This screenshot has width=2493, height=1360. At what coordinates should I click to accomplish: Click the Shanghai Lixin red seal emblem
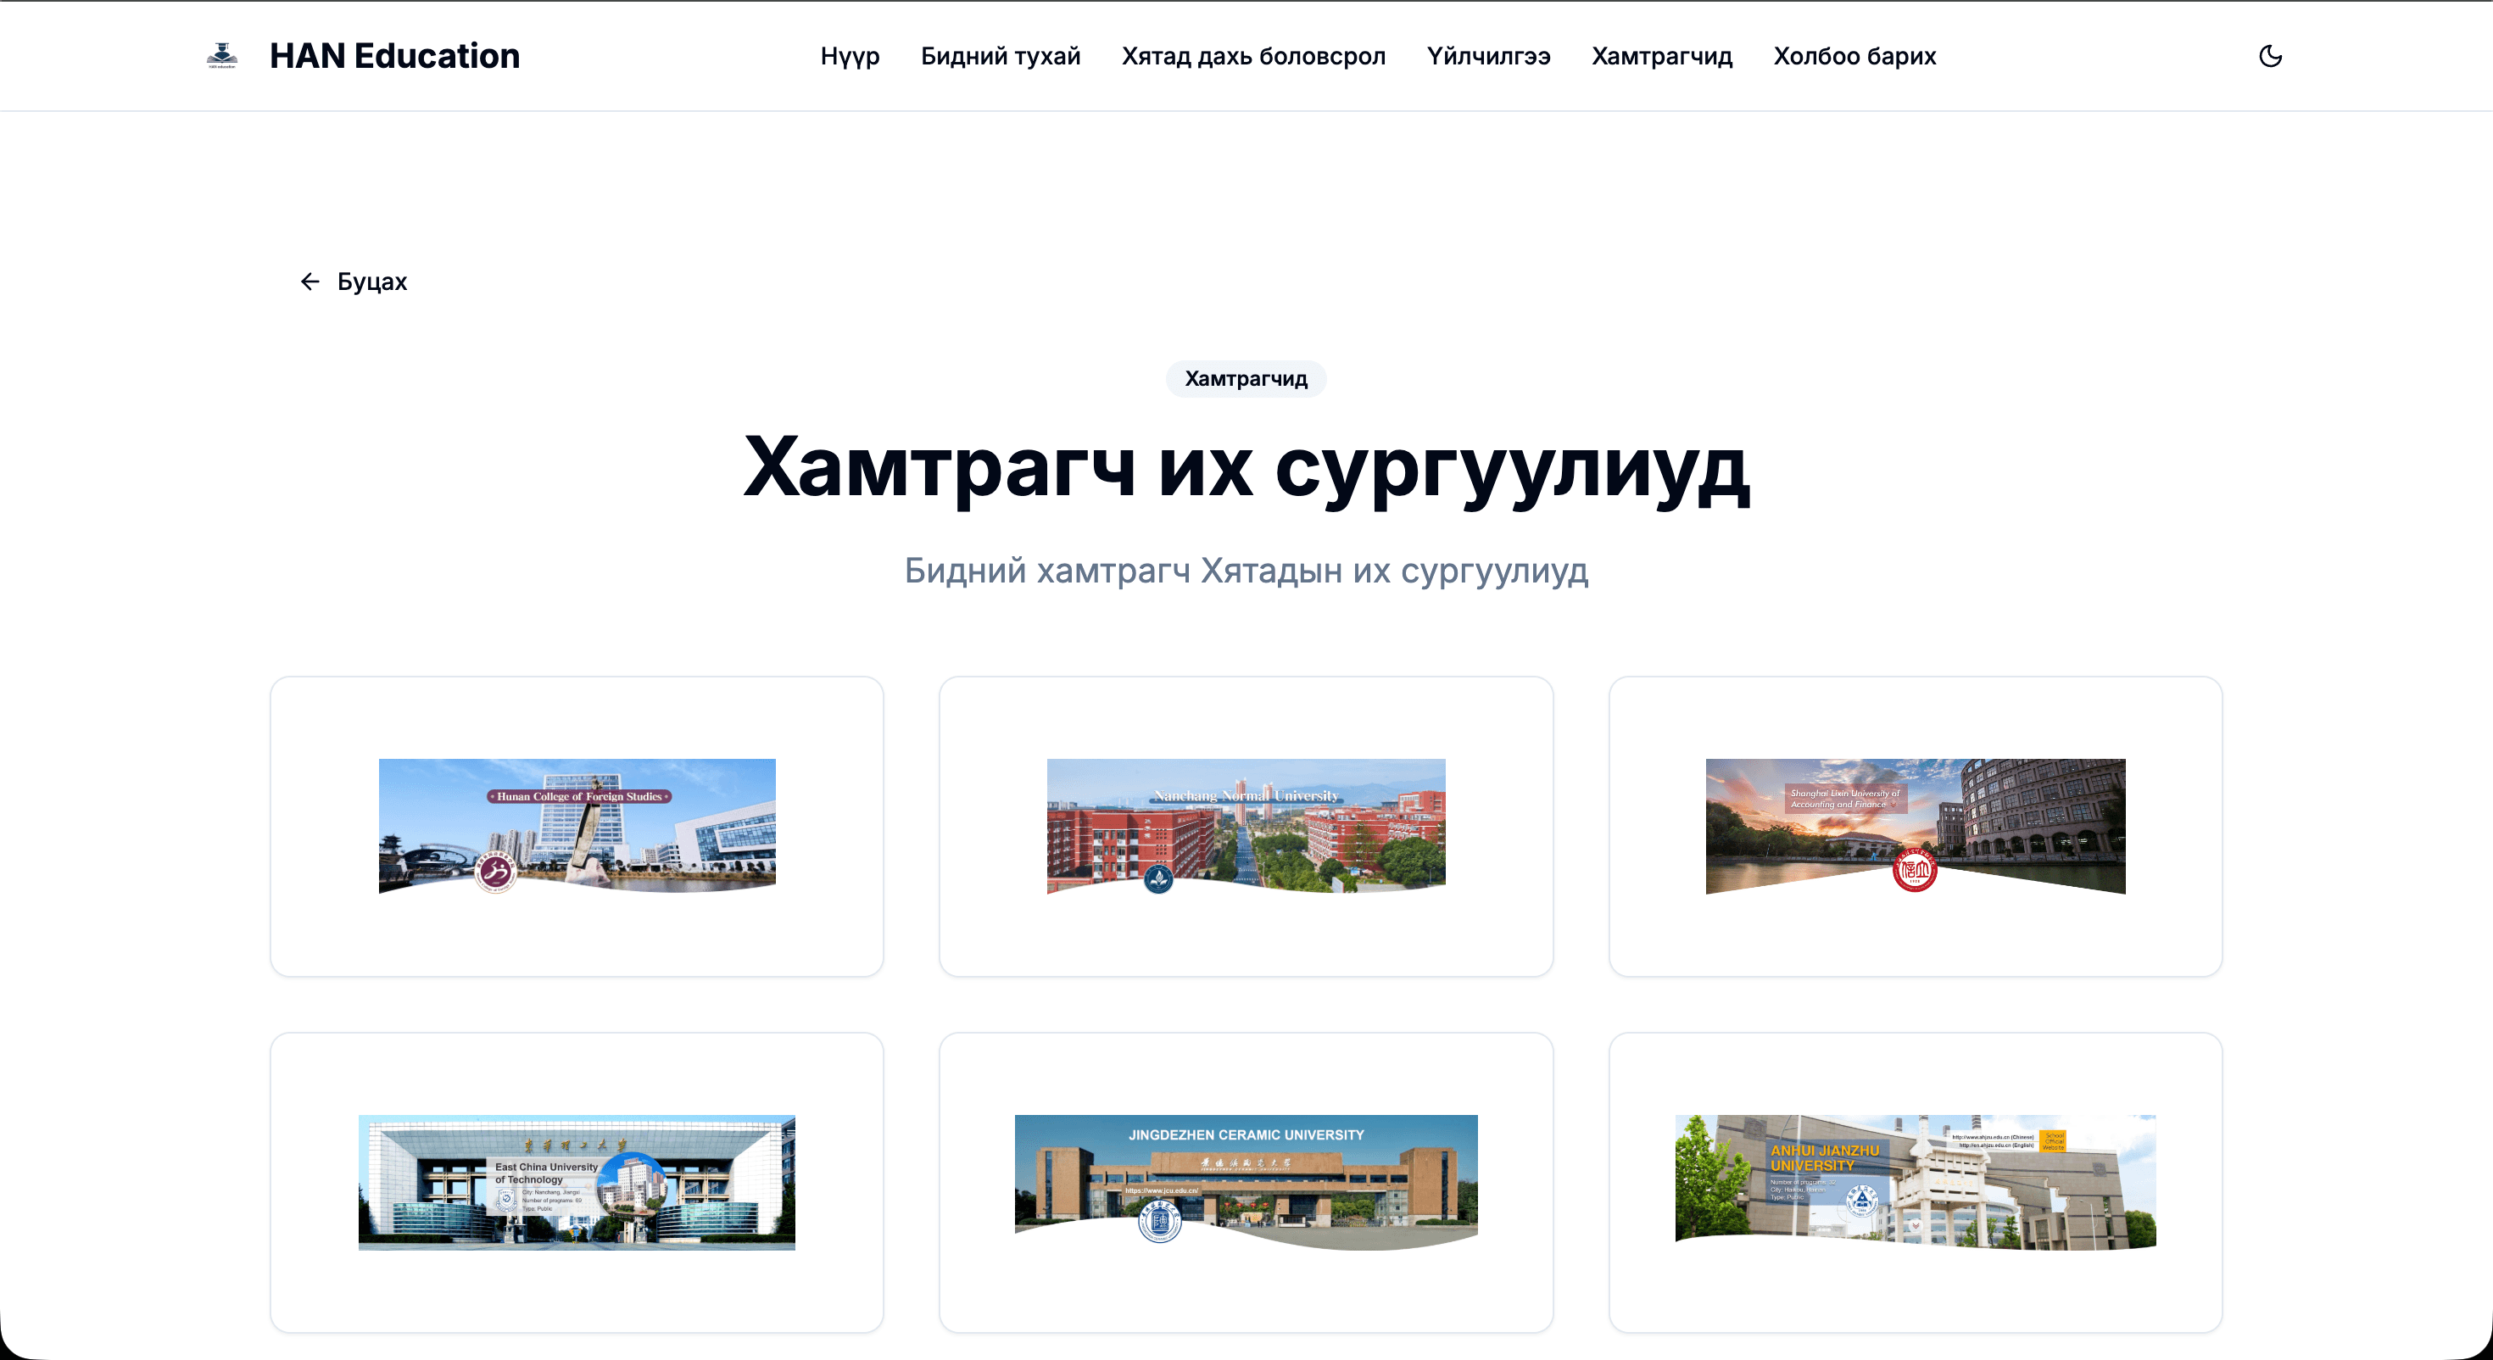[x=1915, y=869]
